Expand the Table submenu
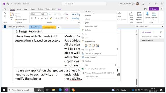The image size is (166, 93). [x=99, y=65]
